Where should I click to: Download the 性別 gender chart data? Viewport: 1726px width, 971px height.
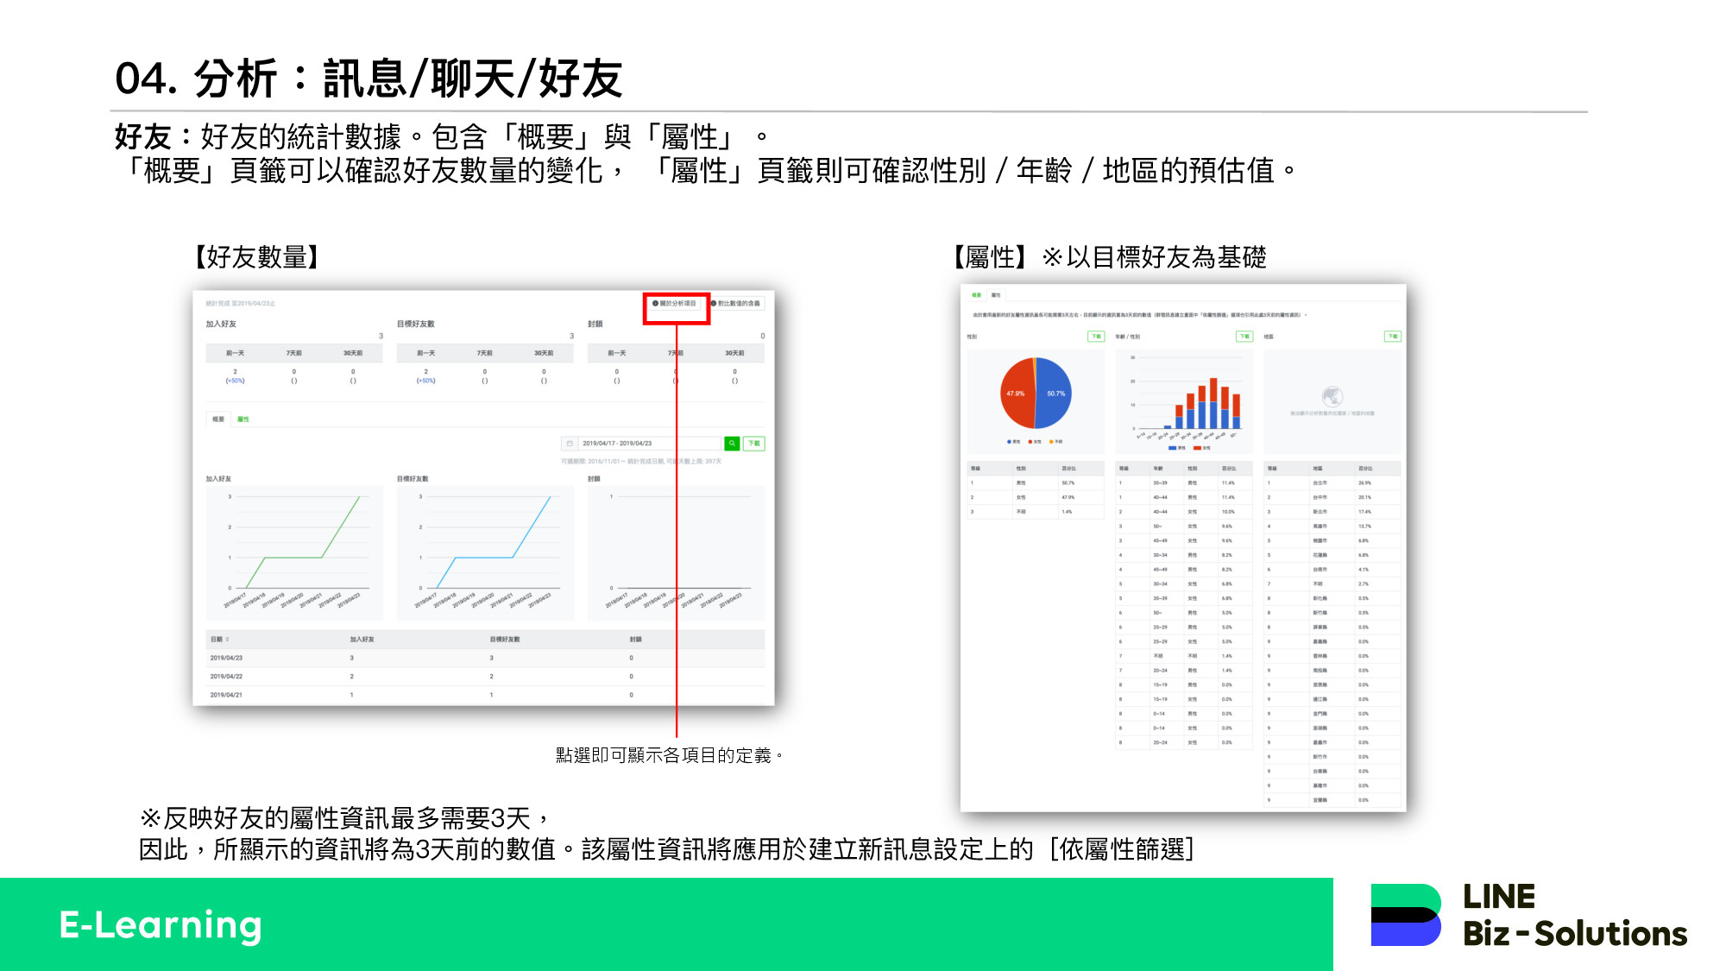[x=1095, y=337]
